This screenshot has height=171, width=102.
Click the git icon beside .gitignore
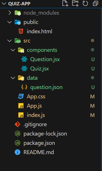tap(18, 124)
